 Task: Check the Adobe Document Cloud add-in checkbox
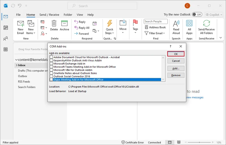click(51, 57)
